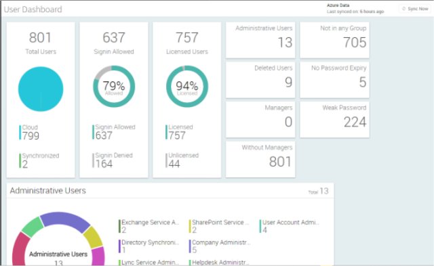The width and height of the screenshot is (434, 266).
Task: Select the Signin Denied 164 legend entry
Action: [113, 160]
